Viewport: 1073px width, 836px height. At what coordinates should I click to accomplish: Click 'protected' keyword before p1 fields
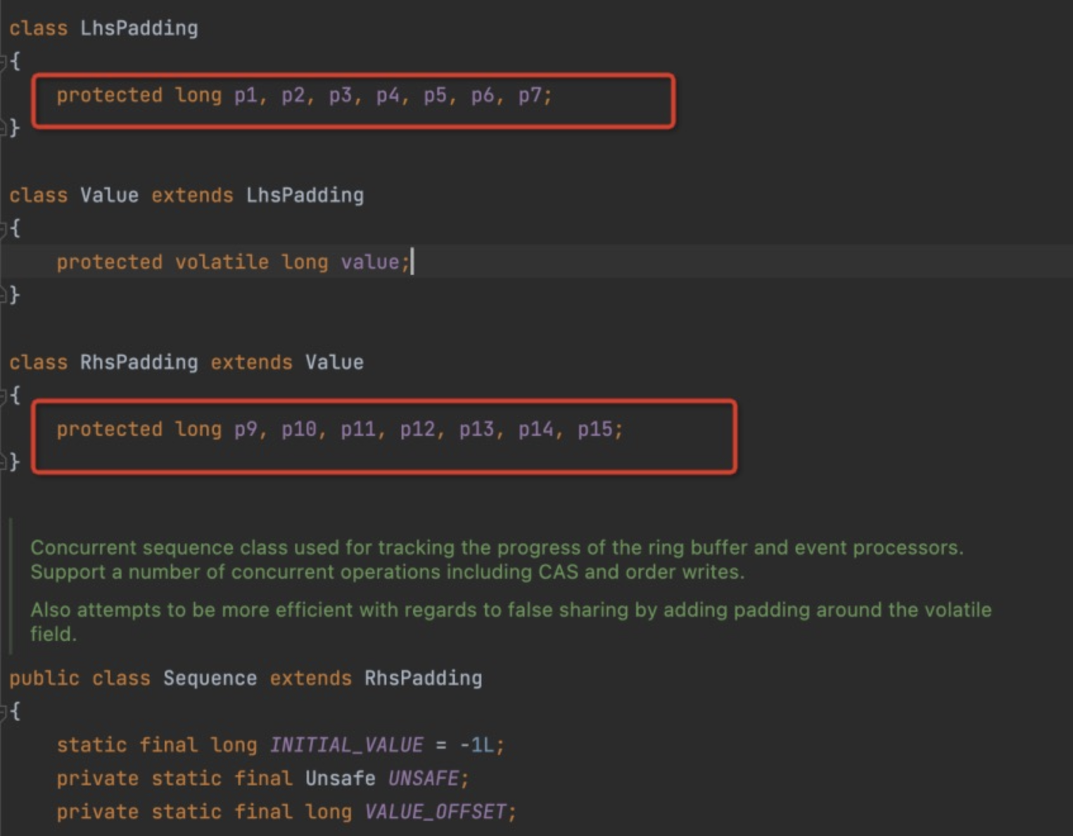tap(110, 96)
